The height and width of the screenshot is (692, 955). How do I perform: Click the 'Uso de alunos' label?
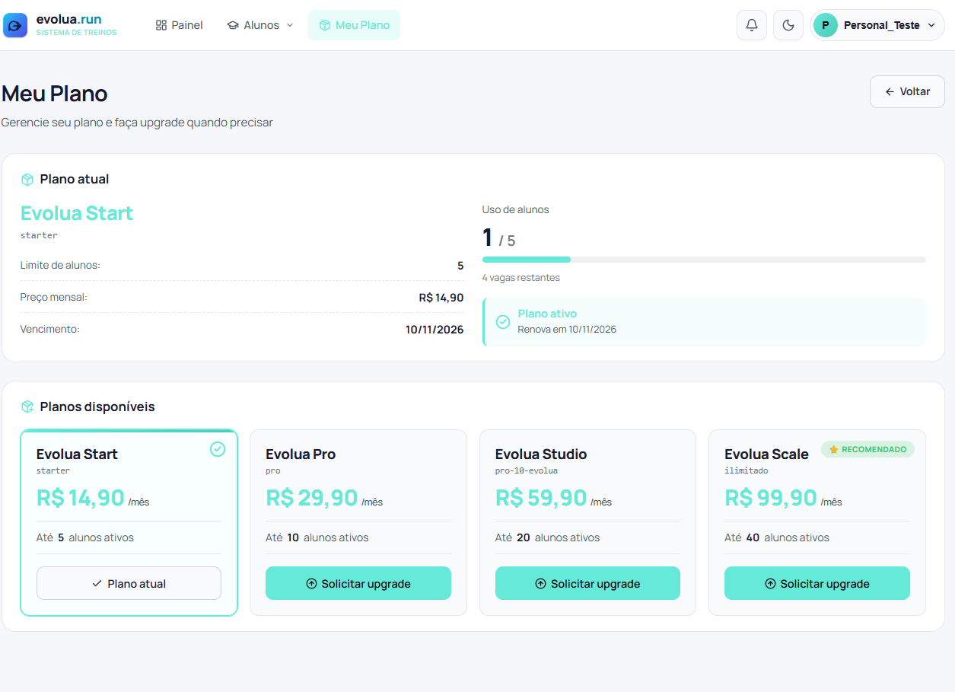tap(515, 209)
